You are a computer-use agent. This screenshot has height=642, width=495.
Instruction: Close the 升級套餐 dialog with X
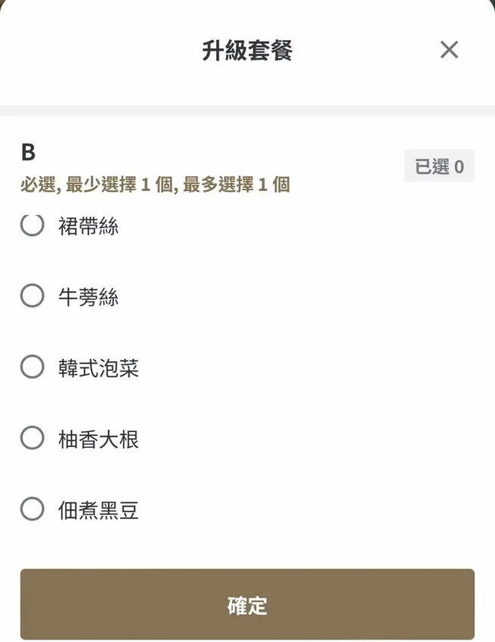pyautogui.click(x=449, y=50)
